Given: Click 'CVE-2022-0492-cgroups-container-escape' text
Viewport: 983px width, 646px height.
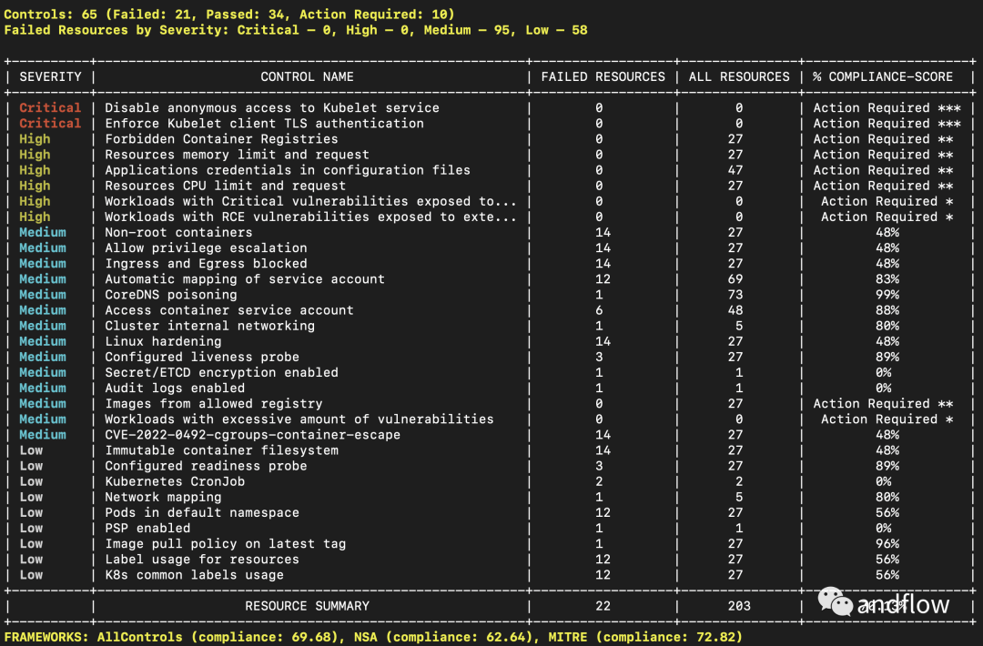Looking at the screenshot, I should [252, 434].
